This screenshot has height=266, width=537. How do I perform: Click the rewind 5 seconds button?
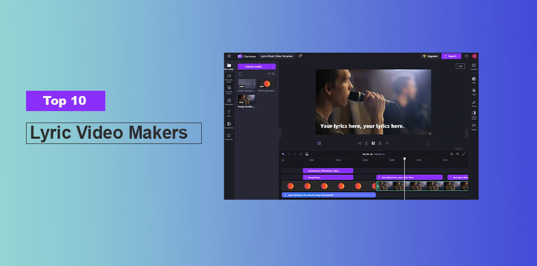tap(366, 143)
